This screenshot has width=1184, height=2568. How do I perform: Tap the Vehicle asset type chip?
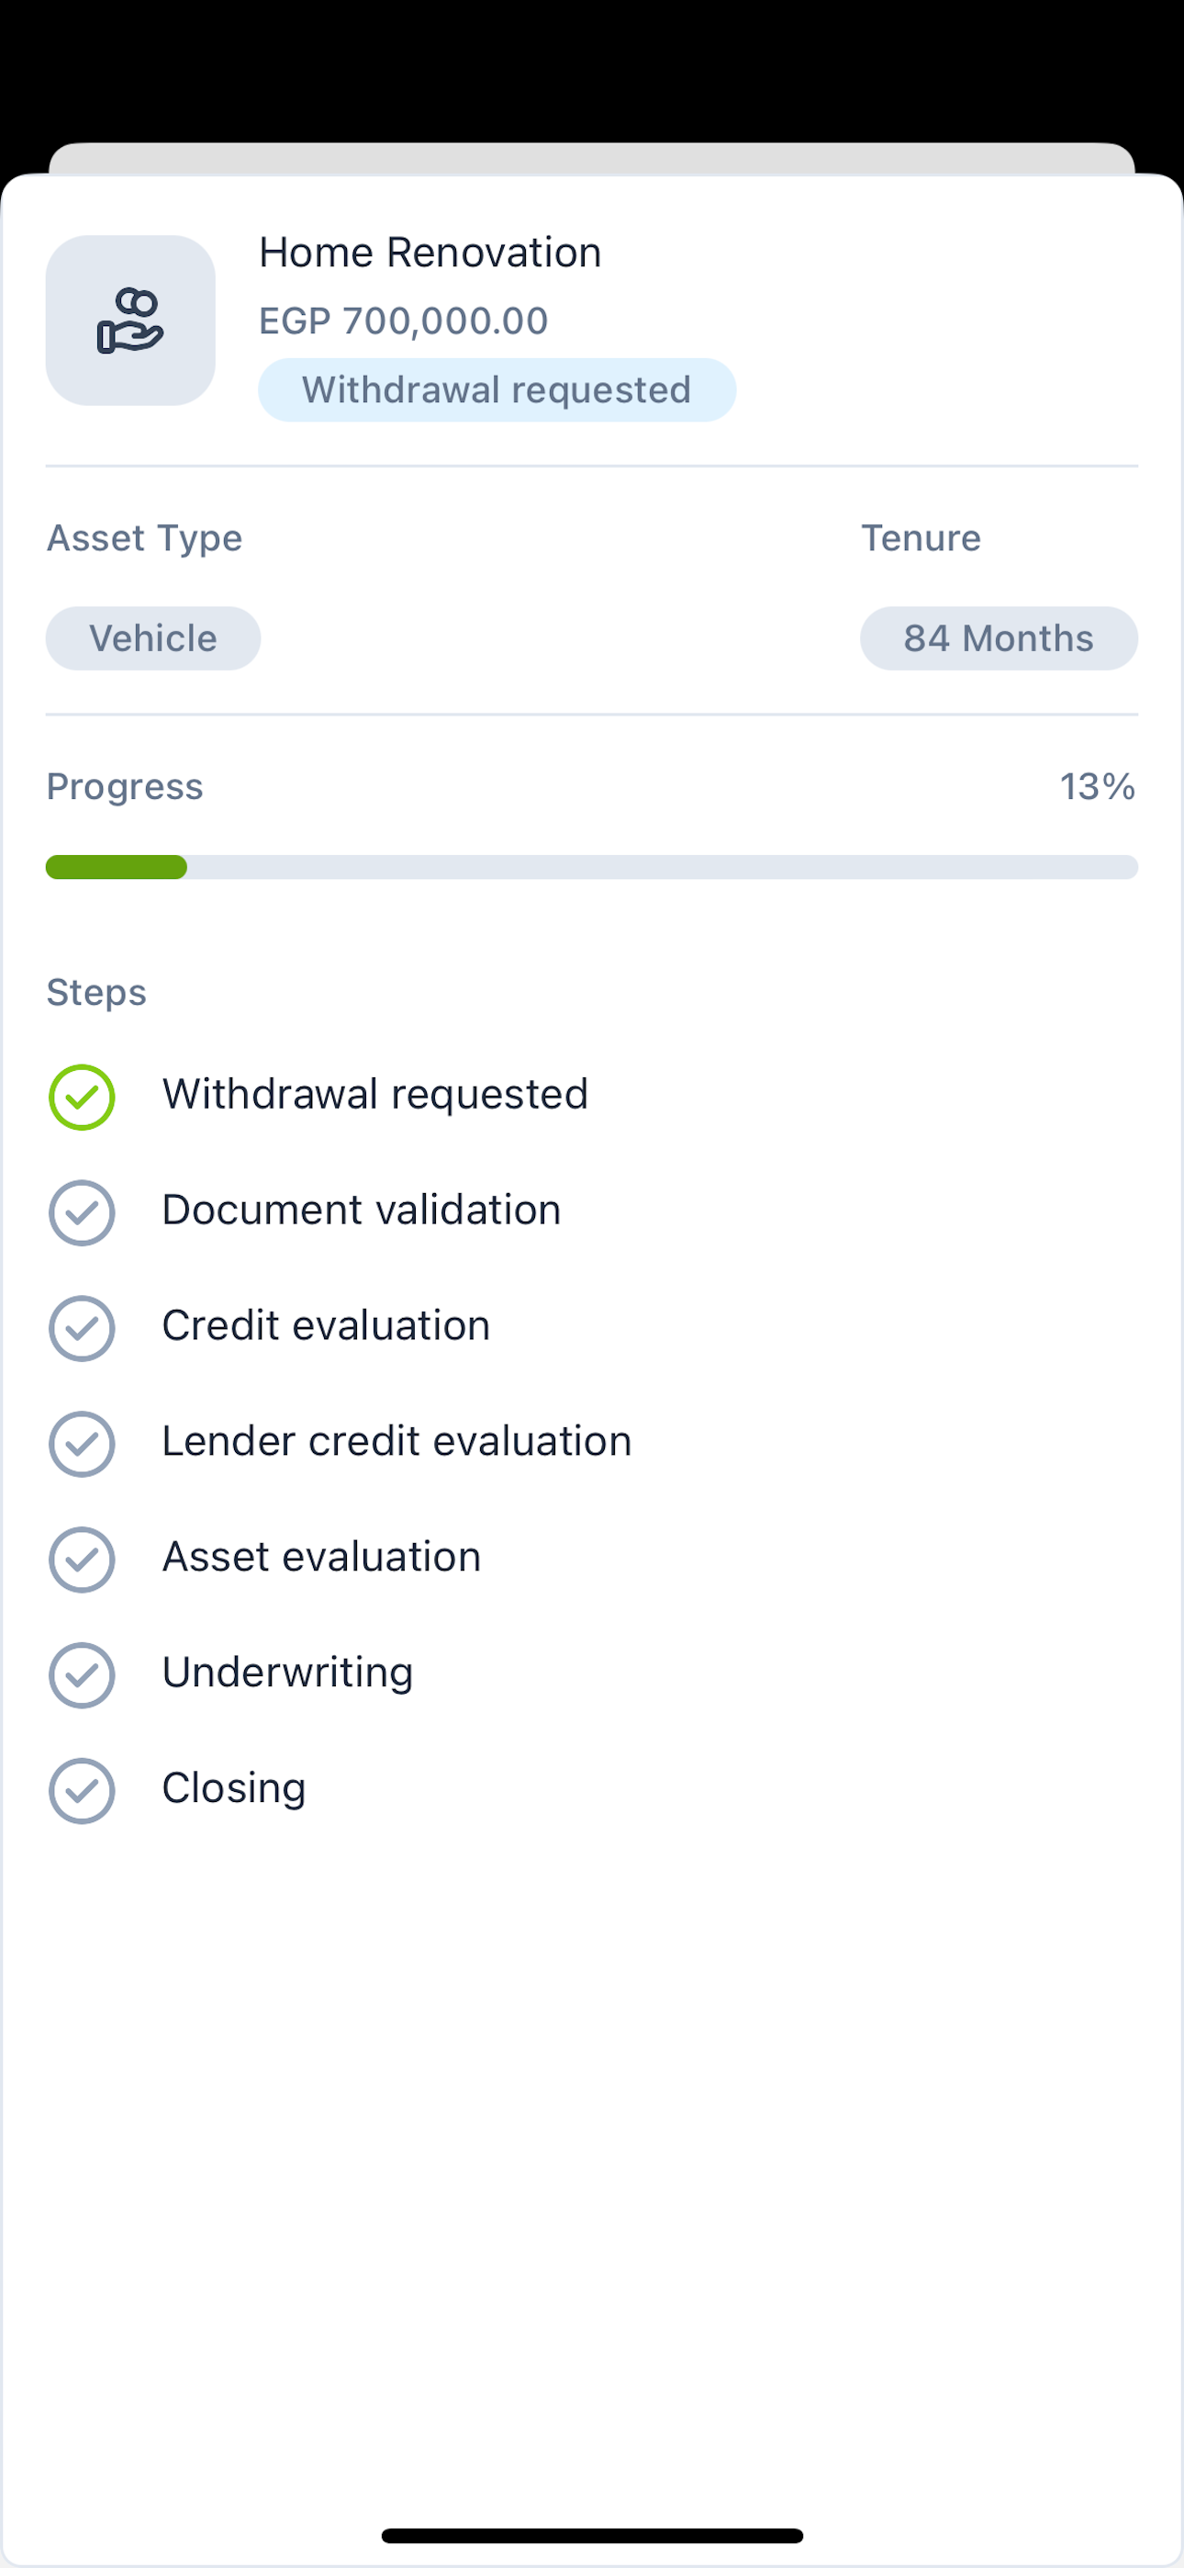[153, 638]
